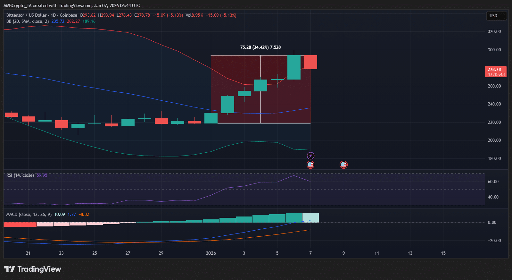Click the 29 date label on time axis
Viewport: 512px width, 280px height.
[x=161, y=253]
